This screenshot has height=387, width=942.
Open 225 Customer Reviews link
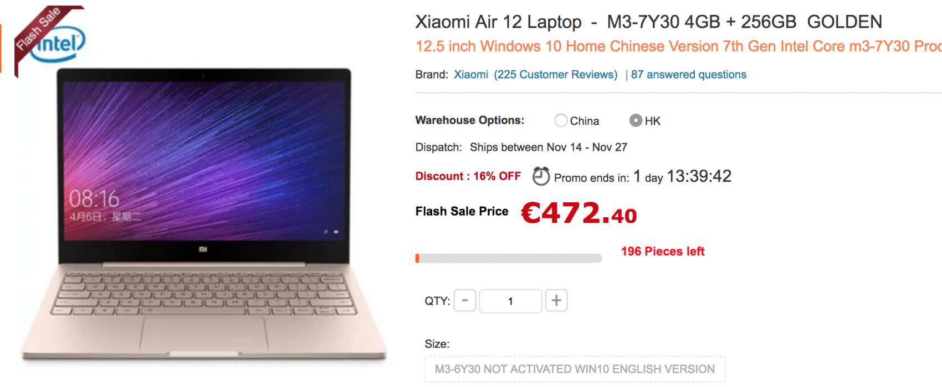(556, 75)
